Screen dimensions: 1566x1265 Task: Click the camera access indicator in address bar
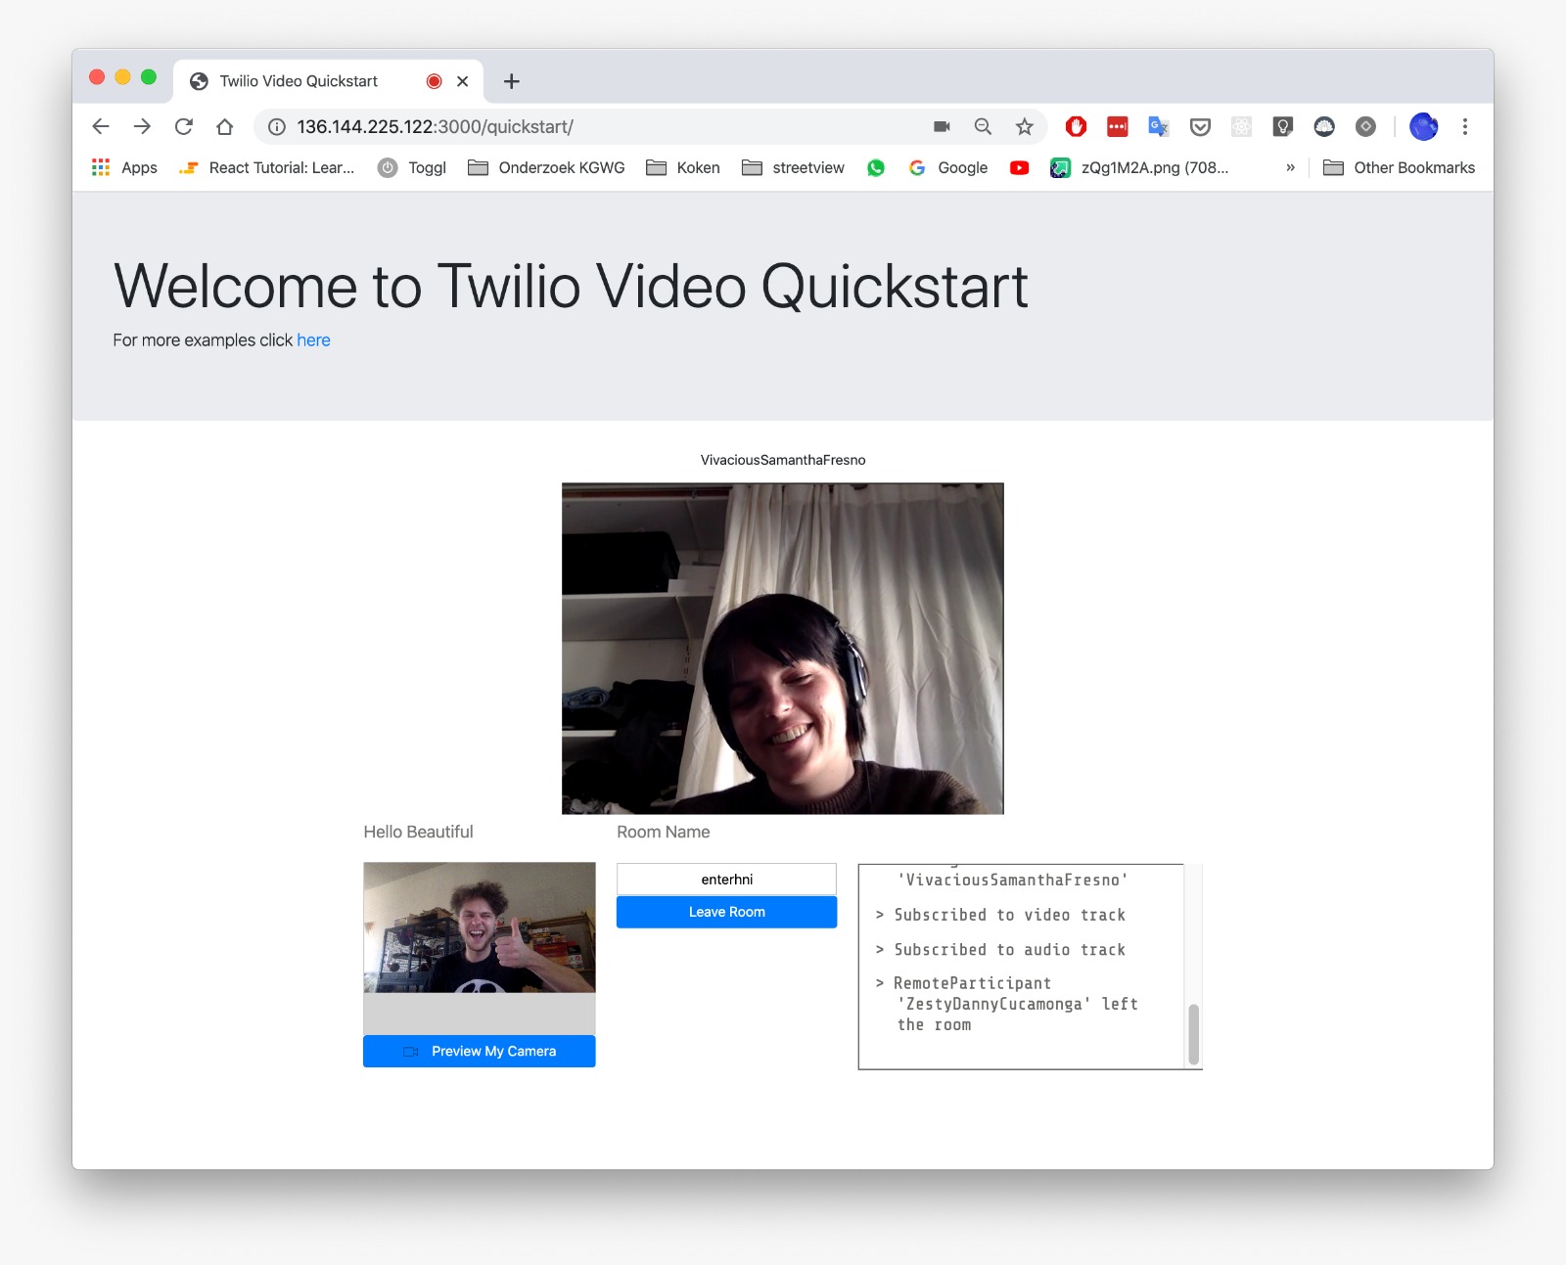coord(942,126)
